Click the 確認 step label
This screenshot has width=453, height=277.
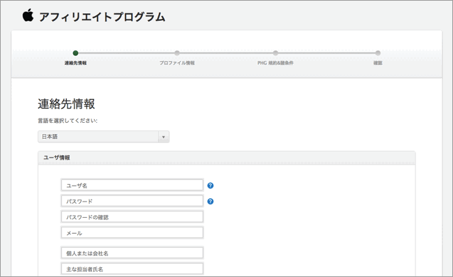click(x=378, y=63)
